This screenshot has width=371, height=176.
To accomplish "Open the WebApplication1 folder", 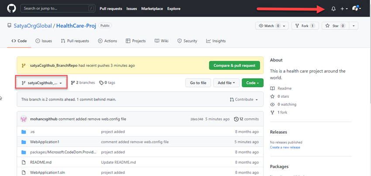I will coord(45,142).
